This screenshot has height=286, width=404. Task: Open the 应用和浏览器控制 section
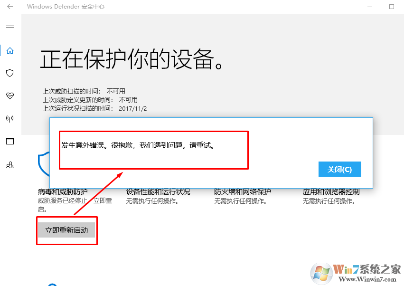331,192
